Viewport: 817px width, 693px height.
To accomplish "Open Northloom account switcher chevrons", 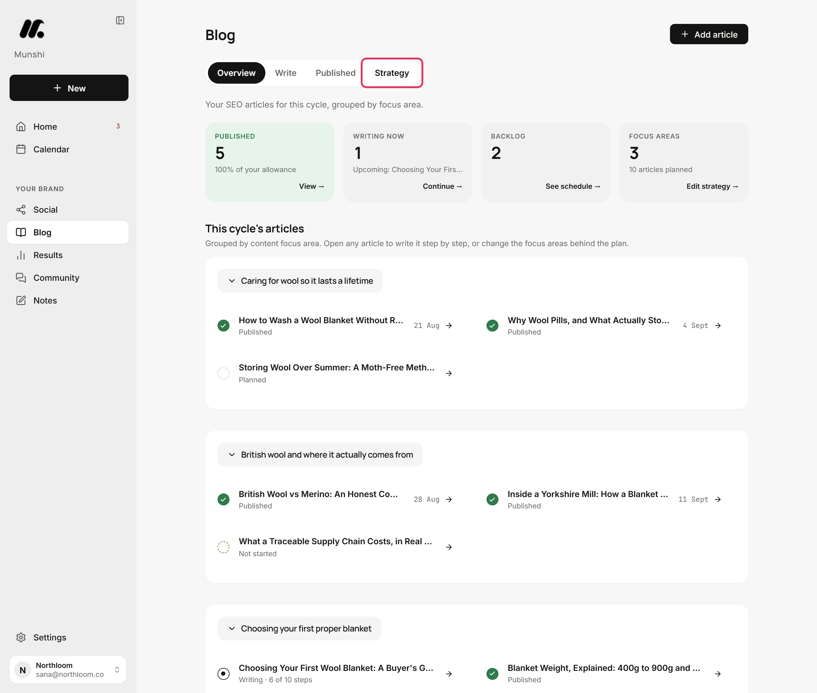I will pyautogui.click(x=117, y=670).
